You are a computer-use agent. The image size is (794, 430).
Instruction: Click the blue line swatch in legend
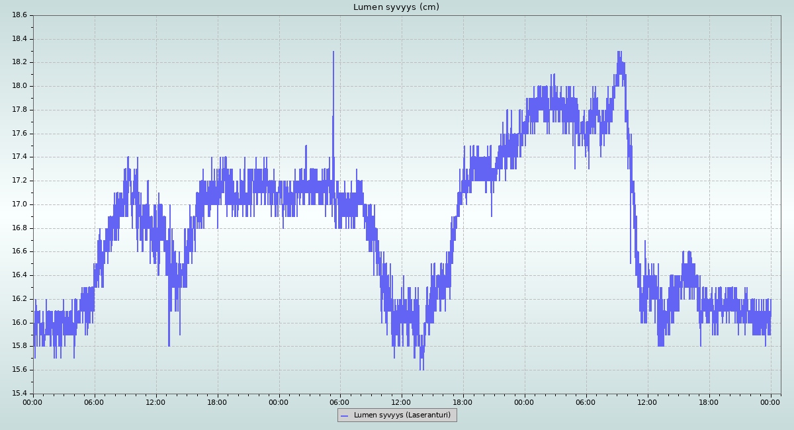tap(344, 415)
